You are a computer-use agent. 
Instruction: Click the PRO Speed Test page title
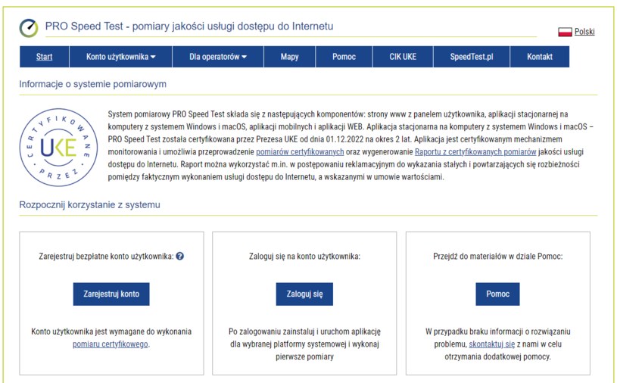point(189,26)
